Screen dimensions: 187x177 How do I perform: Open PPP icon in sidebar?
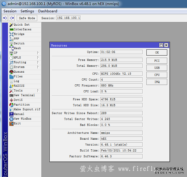(x=11, y=39)
